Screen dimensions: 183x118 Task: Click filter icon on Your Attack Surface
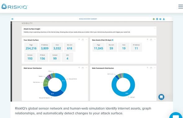[79, 40]
